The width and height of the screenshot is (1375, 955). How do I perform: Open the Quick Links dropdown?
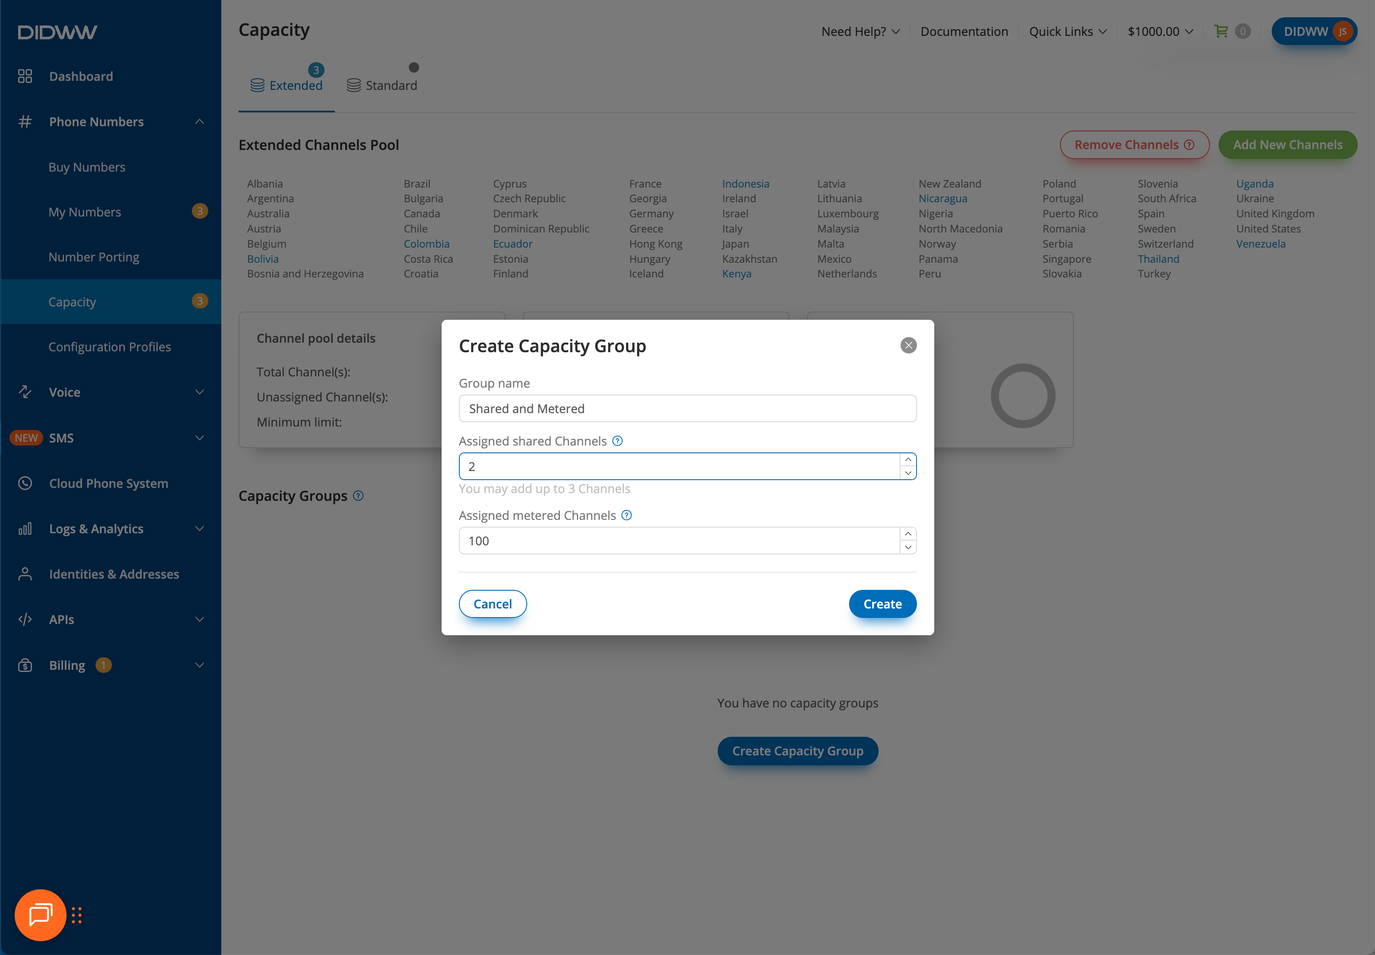1067,31
